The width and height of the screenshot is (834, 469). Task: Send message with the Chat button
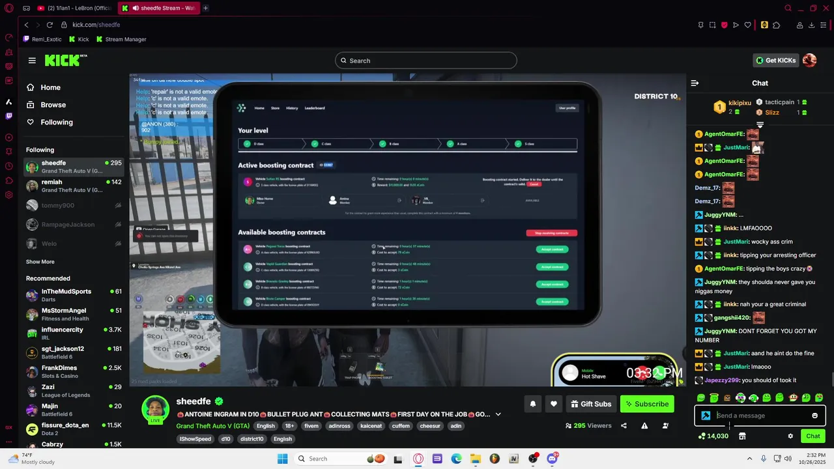pyautogui.click(x=813, y=436)
